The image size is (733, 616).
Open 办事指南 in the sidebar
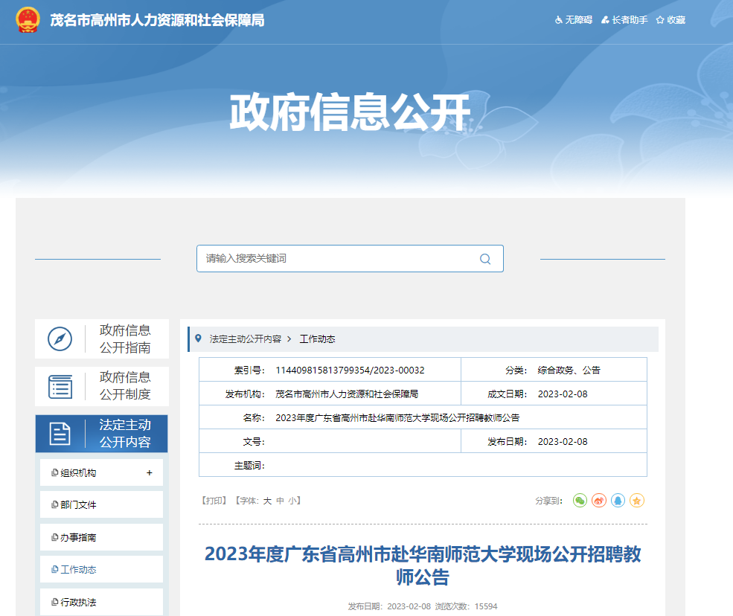(78, 537)
